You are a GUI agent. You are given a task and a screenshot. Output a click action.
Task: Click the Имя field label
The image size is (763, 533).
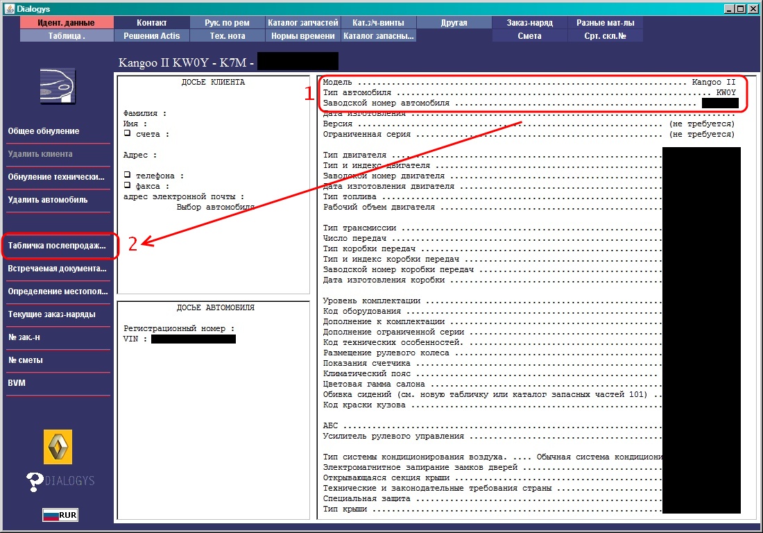pos(135,124)
